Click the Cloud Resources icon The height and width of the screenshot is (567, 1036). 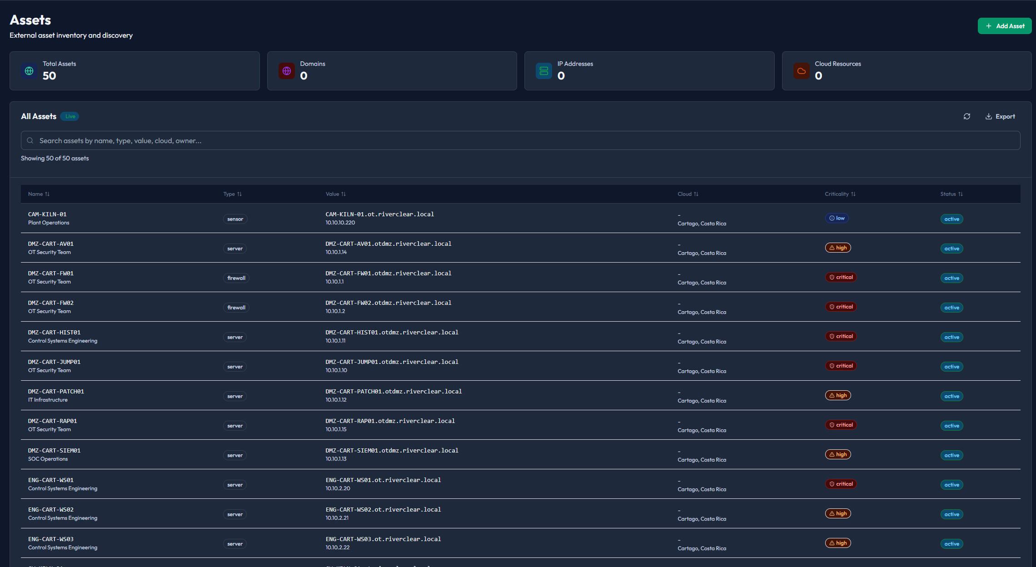click(x=801, y=71)
